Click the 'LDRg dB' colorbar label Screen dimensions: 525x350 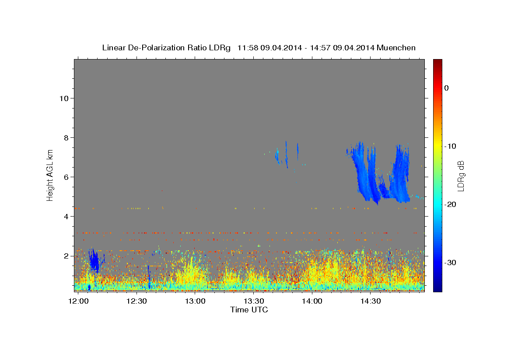tap(460, 176)
